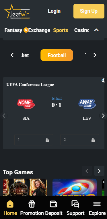The width and height of the screenshot is (107, 219).
Task: Switch to the Exchange menu item
Action: [39, 30]
